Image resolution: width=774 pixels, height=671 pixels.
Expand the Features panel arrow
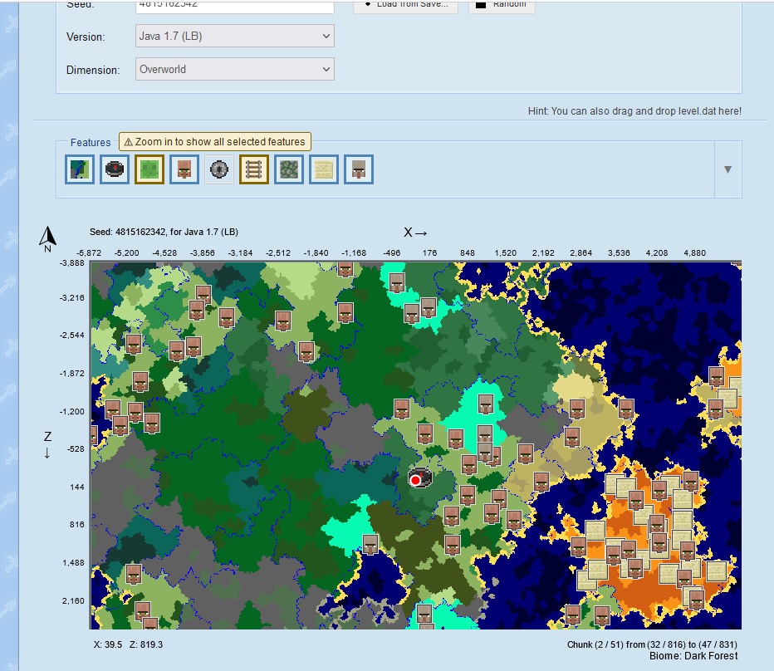coord(727,169)
